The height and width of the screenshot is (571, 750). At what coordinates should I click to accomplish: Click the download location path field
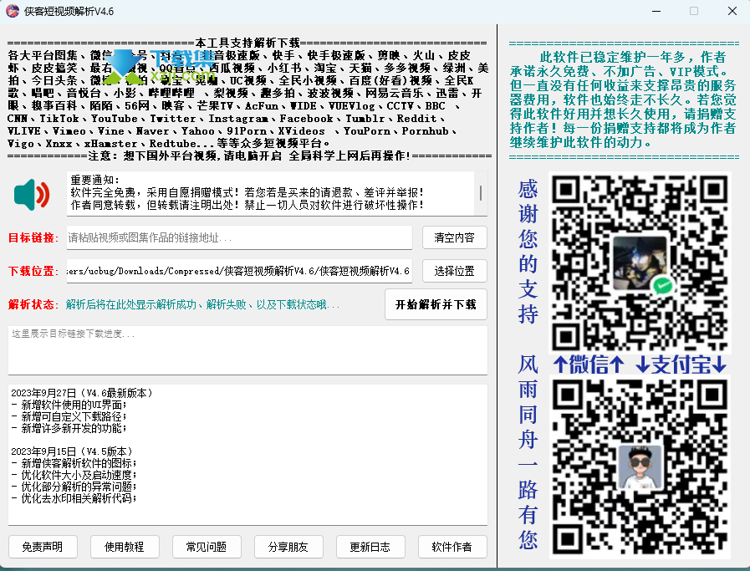[239, 271]
